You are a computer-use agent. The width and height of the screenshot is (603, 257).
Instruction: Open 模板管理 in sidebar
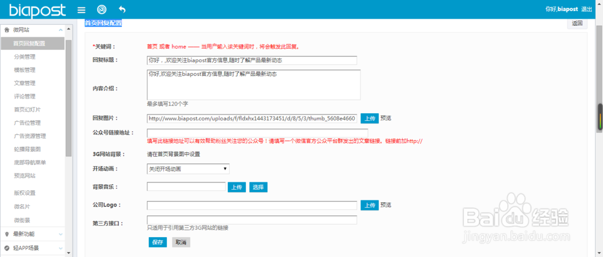25,70
